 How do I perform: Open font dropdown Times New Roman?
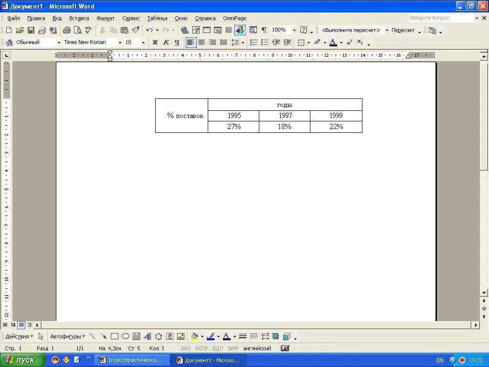(x=120, y=43)
